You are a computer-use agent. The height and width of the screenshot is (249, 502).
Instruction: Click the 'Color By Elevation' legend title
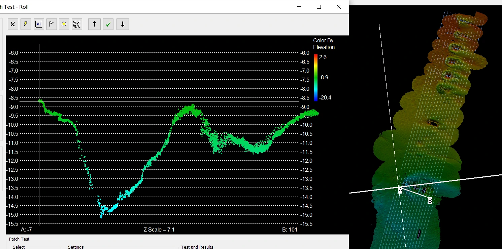324,44
